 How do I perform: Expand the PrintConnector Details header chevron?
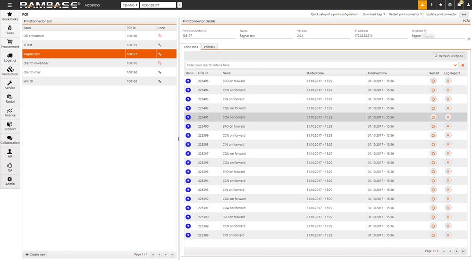468,40
